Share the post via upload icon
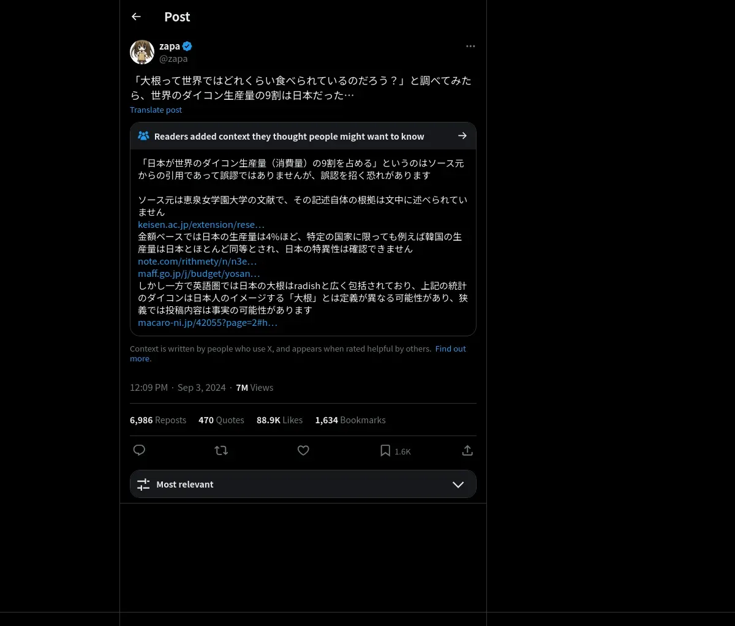The image size is (735, 626). tap(467, 450)
